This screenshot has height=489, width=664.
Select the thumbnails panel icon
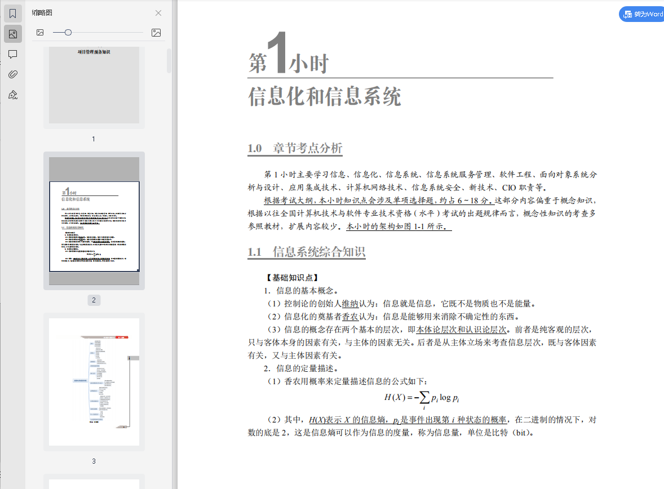(x=13, y=34)
